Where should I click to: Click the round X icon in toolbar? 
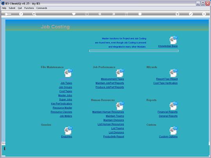(x=204, y=14)
